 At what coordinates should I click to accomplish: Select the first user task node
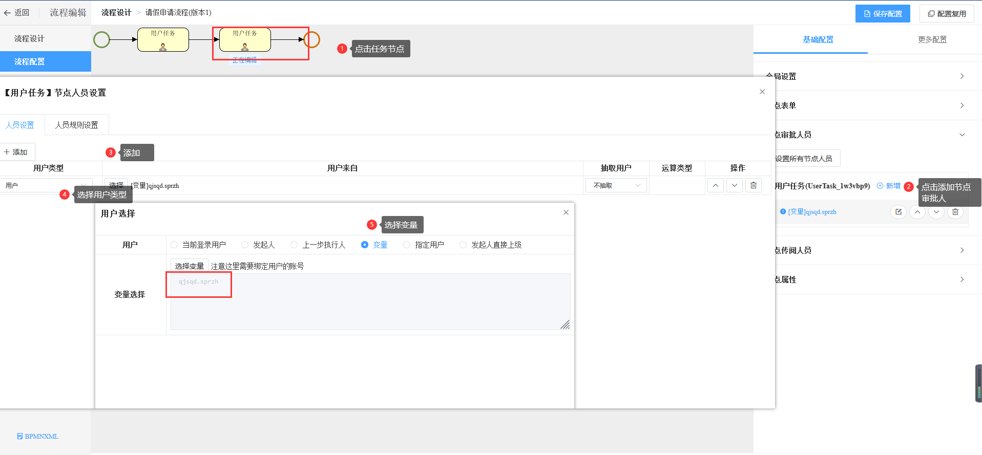[x=163, y=40]
